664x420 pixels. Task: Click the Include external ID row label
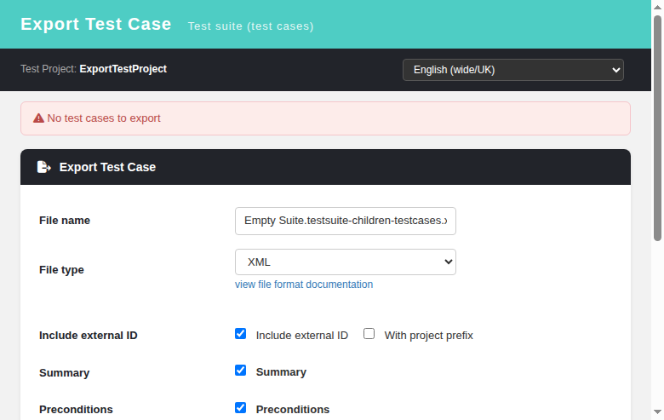tap(88, 336)
